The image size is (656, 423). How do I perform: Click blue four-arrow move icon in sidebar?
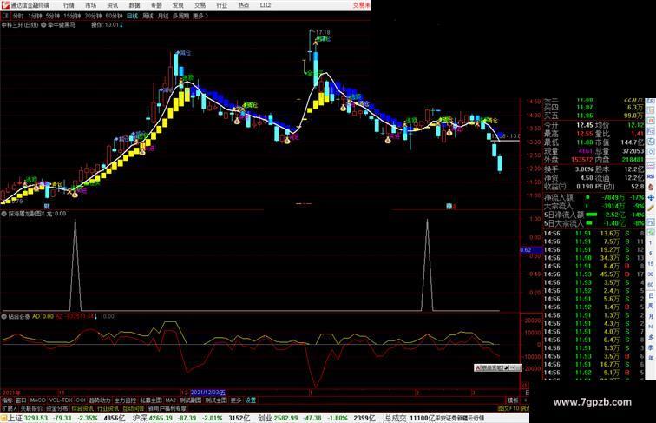(651, 197)
